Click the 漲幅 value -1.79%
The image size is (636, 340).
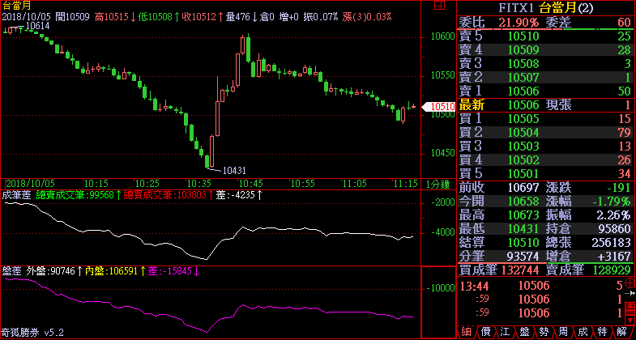[x=610, y=201]
